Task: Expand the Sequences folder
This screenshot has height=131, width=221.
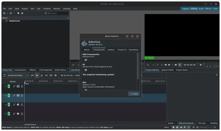Action: tap(3, 21)
